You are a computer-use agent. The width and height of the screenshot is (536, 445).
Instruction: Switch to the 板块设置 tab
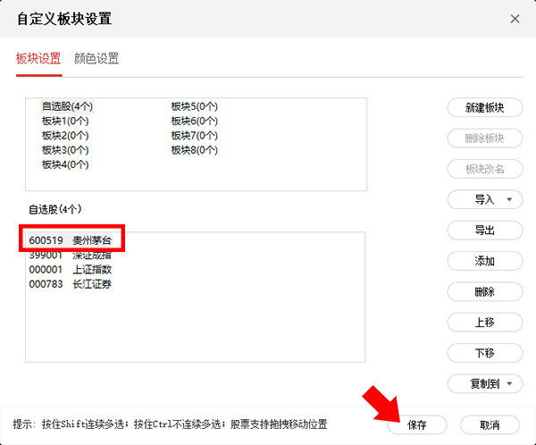38,58
